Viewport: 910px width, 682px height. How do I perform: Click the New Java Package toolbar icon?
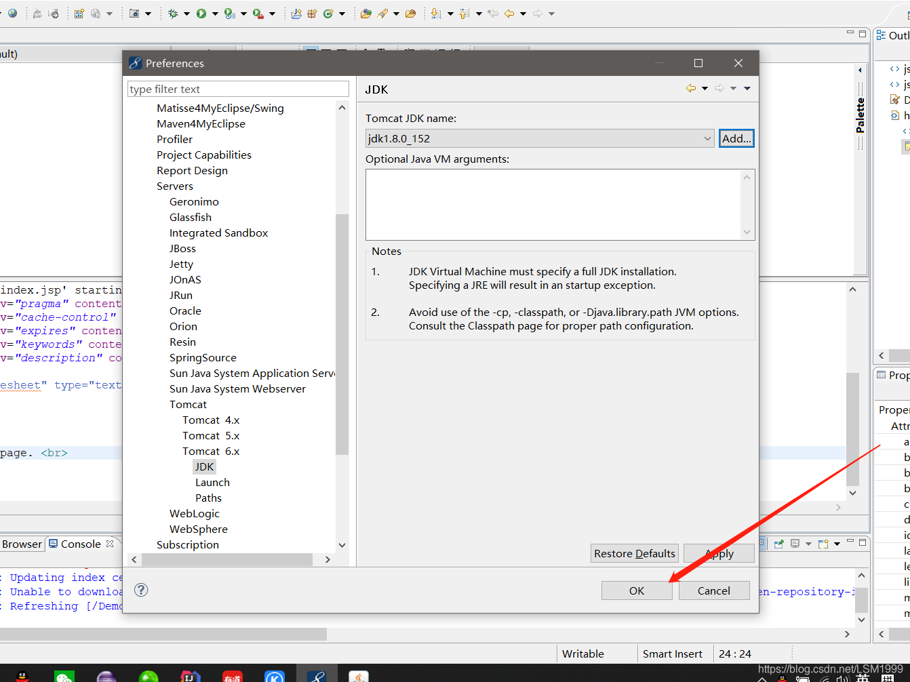(312, 14)
